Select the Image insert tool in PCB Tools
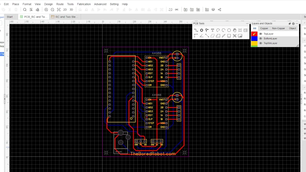 245,30
